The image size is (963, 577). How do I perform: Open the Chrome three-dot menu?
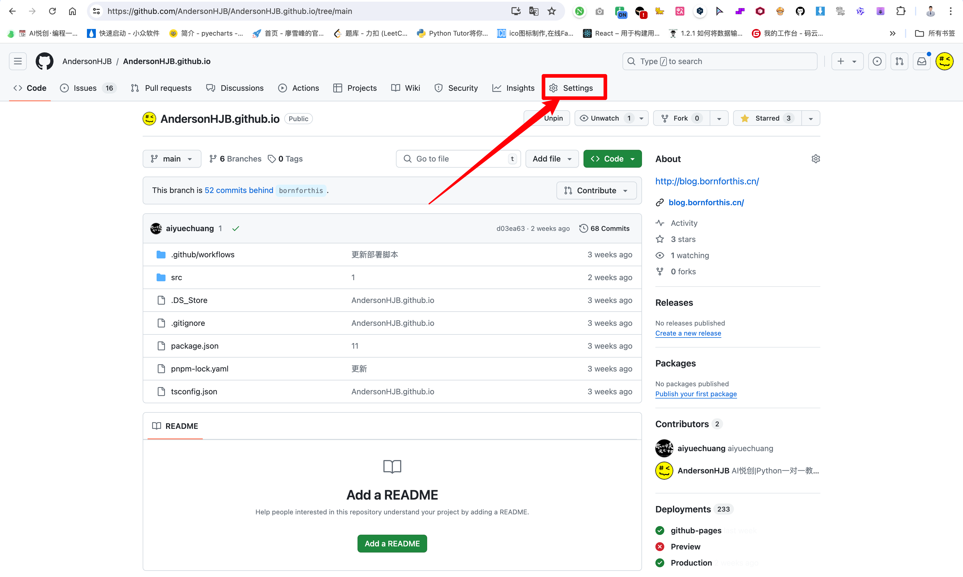tap(950, 11)
